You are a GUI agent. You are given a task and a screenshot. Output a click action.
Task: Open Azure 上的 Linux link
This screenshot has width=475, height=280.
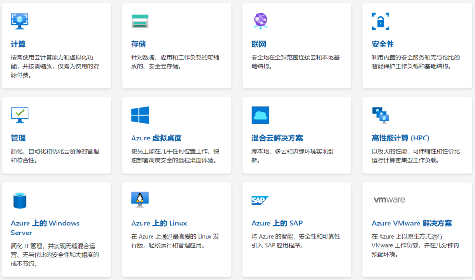point(159,223)
